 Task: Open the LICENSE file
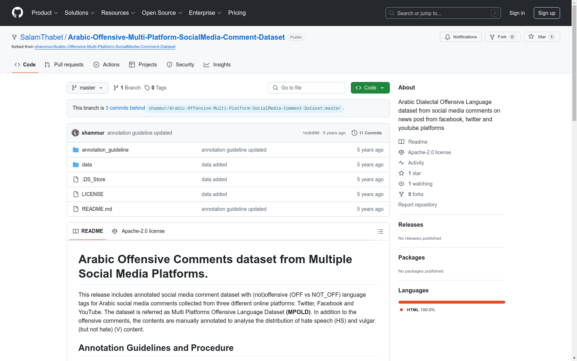pos(93,194)
